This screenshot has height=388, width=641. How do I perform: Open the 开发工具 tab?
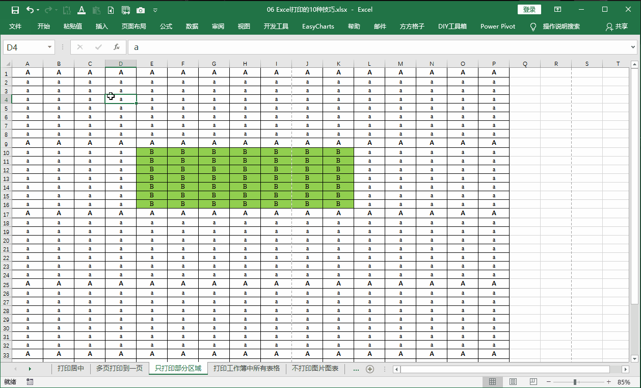tap(276, 27)
